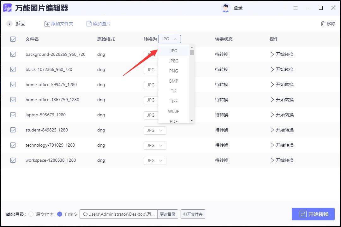Toggle the select-all checkbox in header
Viewport: 341px width, 227px height.
coord(13,39)
